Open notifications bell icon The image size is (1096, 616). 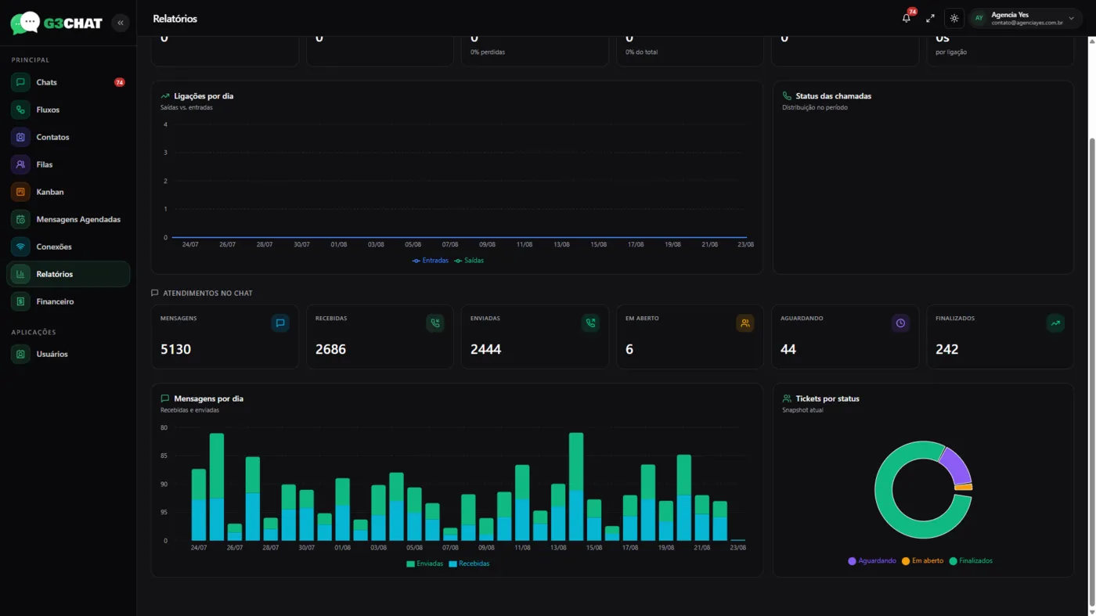(907, 18)
